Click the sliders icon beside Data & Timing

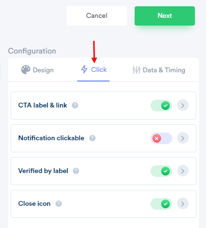click(x=137, y=70)
